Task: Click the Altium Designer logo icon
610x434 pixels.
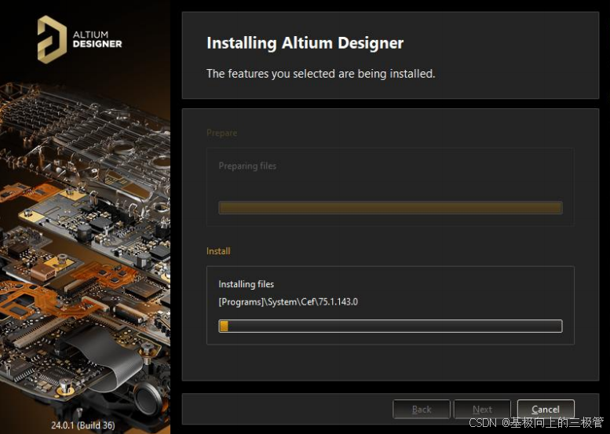Action: (x=52, y=39)
